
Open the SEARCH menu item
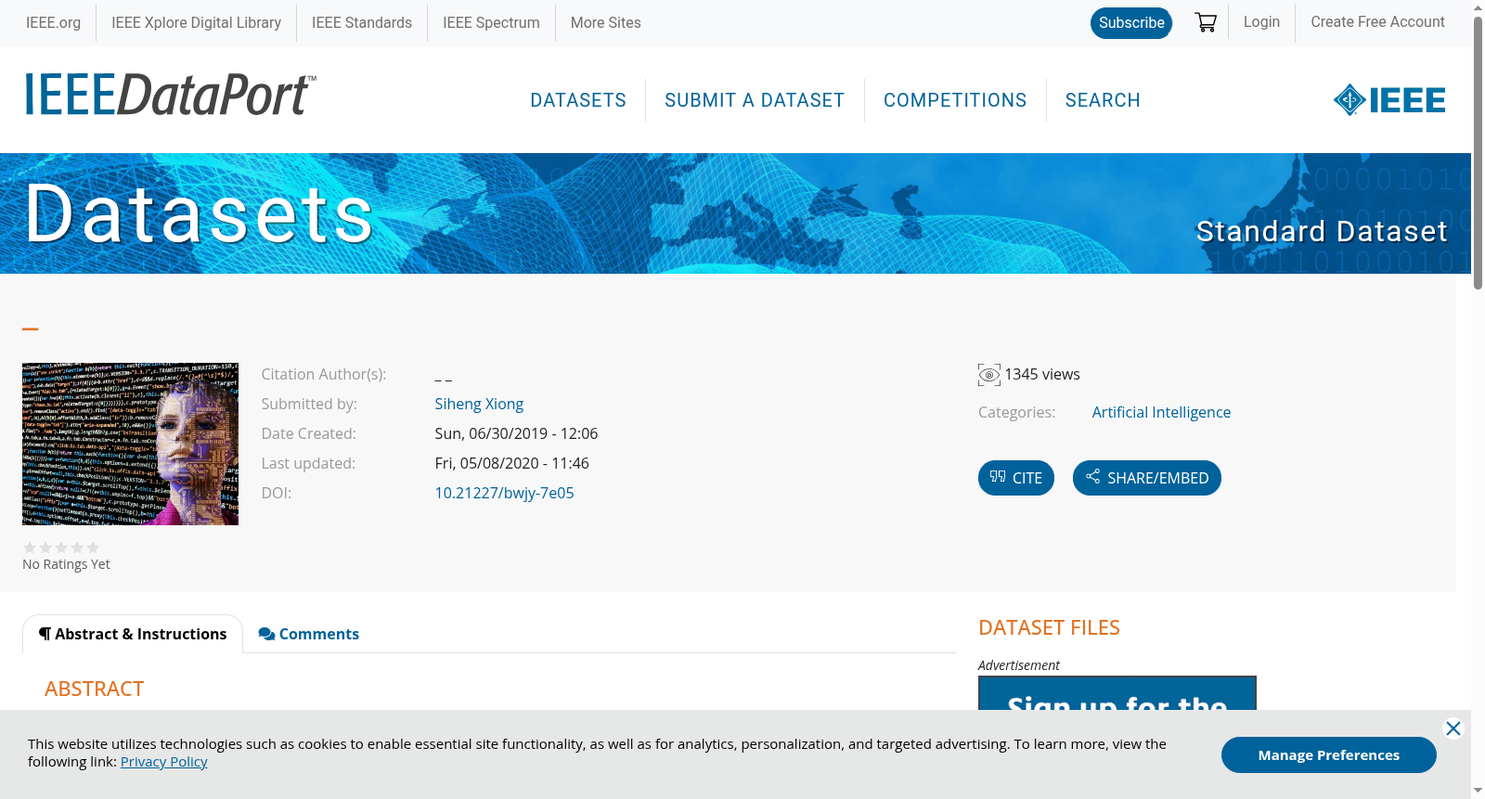(x=1103, y=100)
